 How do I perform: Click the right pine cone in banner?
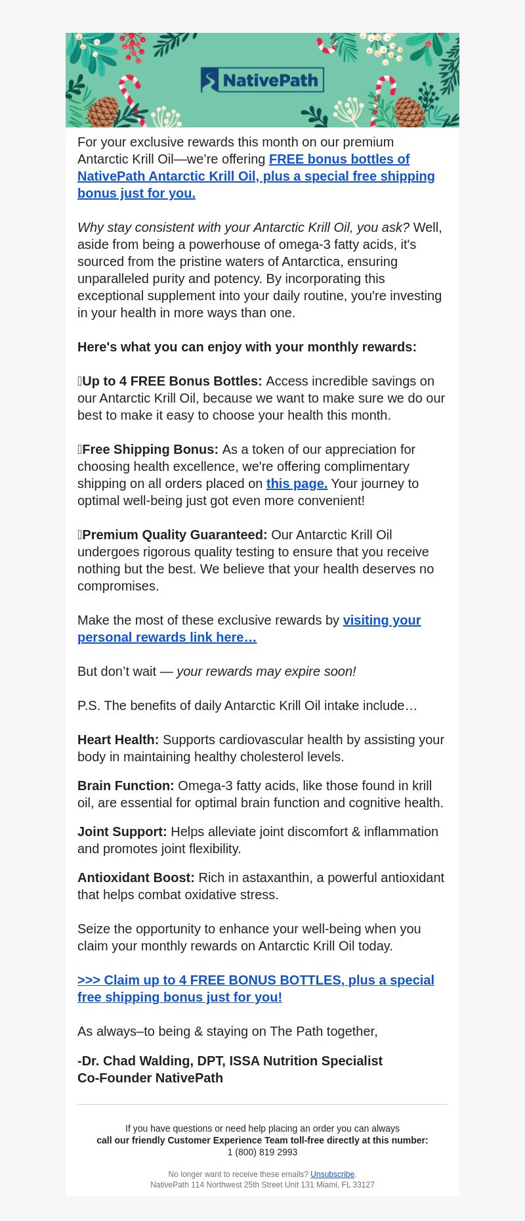tap(409, 112)
